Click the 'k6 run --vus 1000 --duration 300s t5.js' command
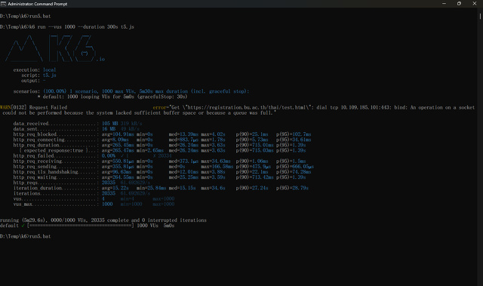 point(82,26)
